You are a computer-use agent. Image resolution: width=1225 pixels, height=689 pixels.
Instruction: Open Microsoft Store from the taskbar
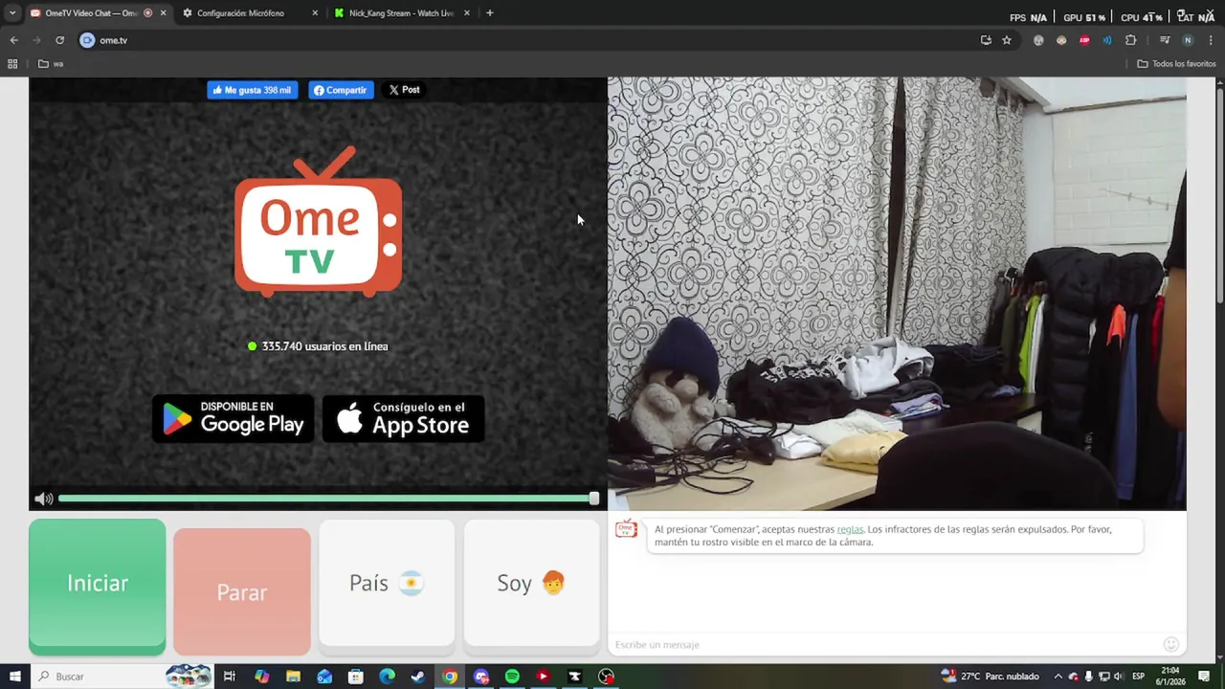(x=356, y=677)
